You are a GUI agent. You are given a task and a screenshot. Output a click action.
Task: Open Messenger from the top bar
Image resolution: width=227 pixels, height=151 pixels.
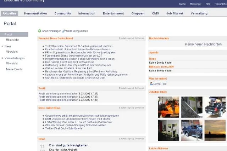tap(195, 4)
